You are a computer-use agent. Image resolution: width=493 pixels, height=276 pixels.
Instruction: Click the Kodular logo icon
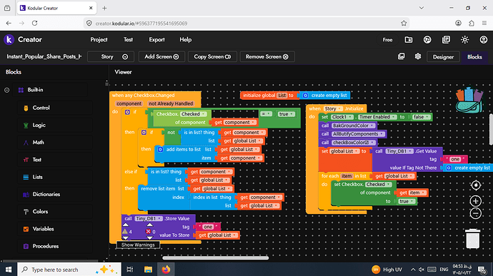pos(9,39)
